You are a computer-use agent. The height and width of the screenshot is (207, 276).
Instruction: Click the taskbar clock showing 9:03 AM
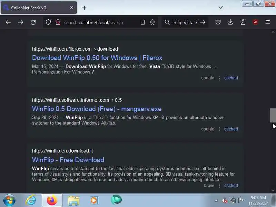258,200
